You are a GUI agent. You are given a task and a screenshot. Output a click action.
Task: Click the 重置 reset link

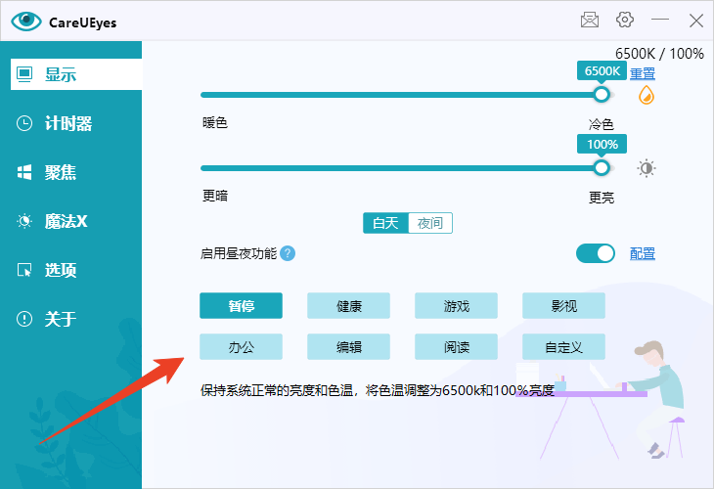(643, 73)
